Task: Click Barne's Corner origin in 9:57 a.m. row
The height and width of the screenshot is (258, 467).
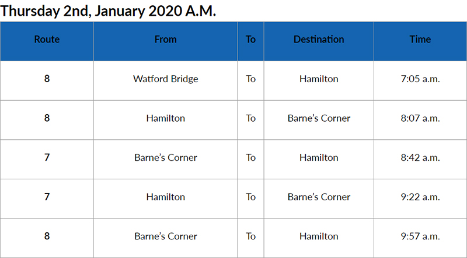Action: pyautogui.click(x=165, y=236)
